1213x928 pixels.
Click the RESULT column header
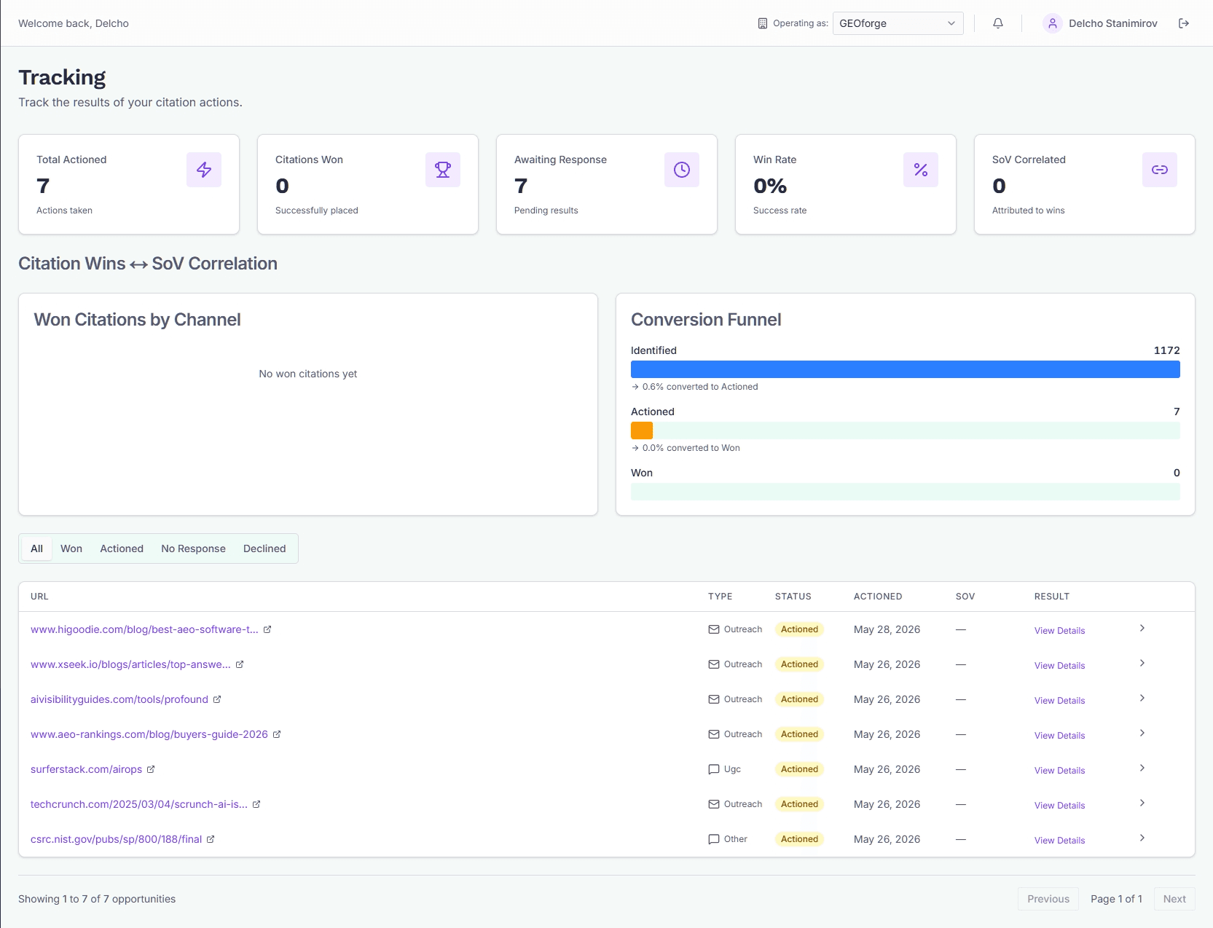pos(1052,597)
